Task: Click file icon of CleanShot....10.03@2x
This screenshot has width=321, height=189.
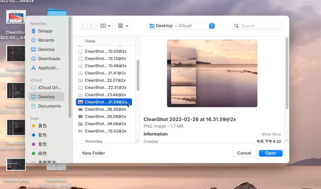Action: [x=81, y=51]
